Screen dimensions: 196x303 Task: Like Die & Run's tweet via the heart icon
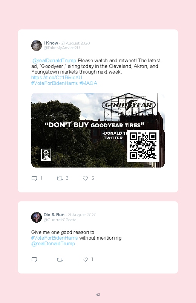pyautogui.click(x=85, y=260)
